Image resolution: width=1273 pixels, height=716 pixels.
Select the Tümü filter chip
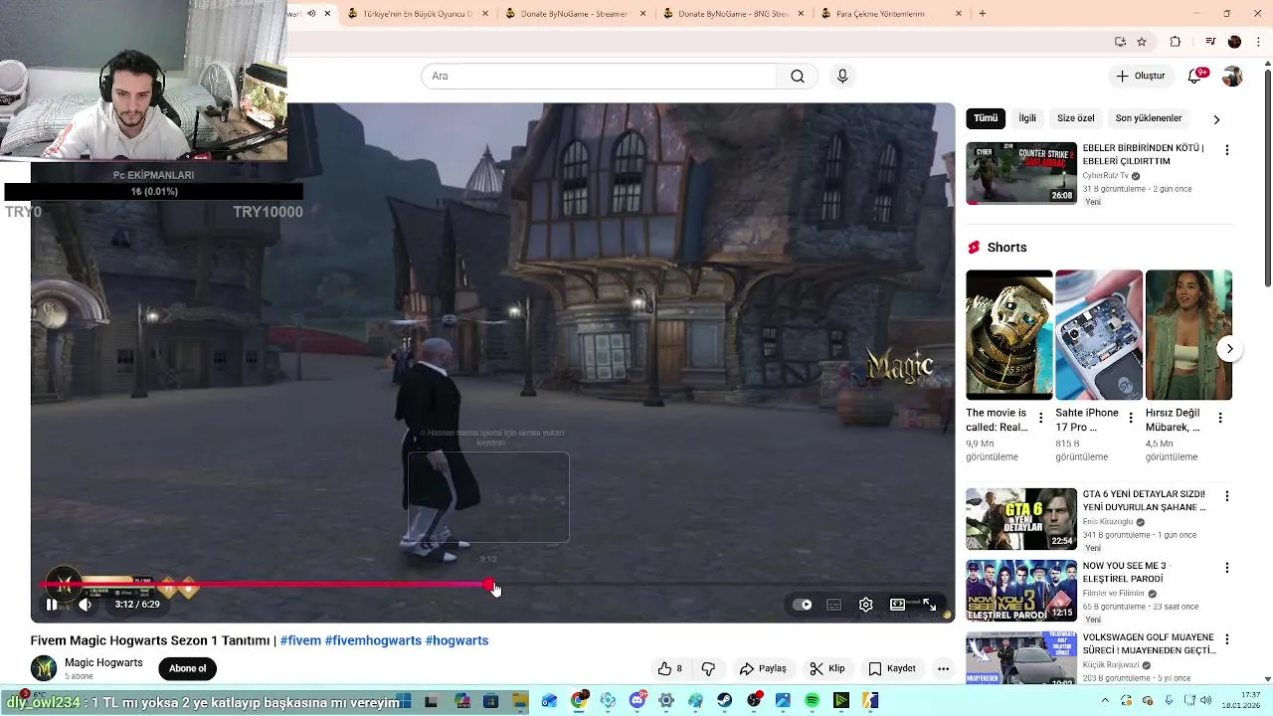986,118
